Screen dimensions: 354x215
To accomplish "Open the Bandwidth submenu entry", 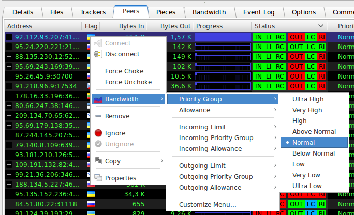I will 128,99.
